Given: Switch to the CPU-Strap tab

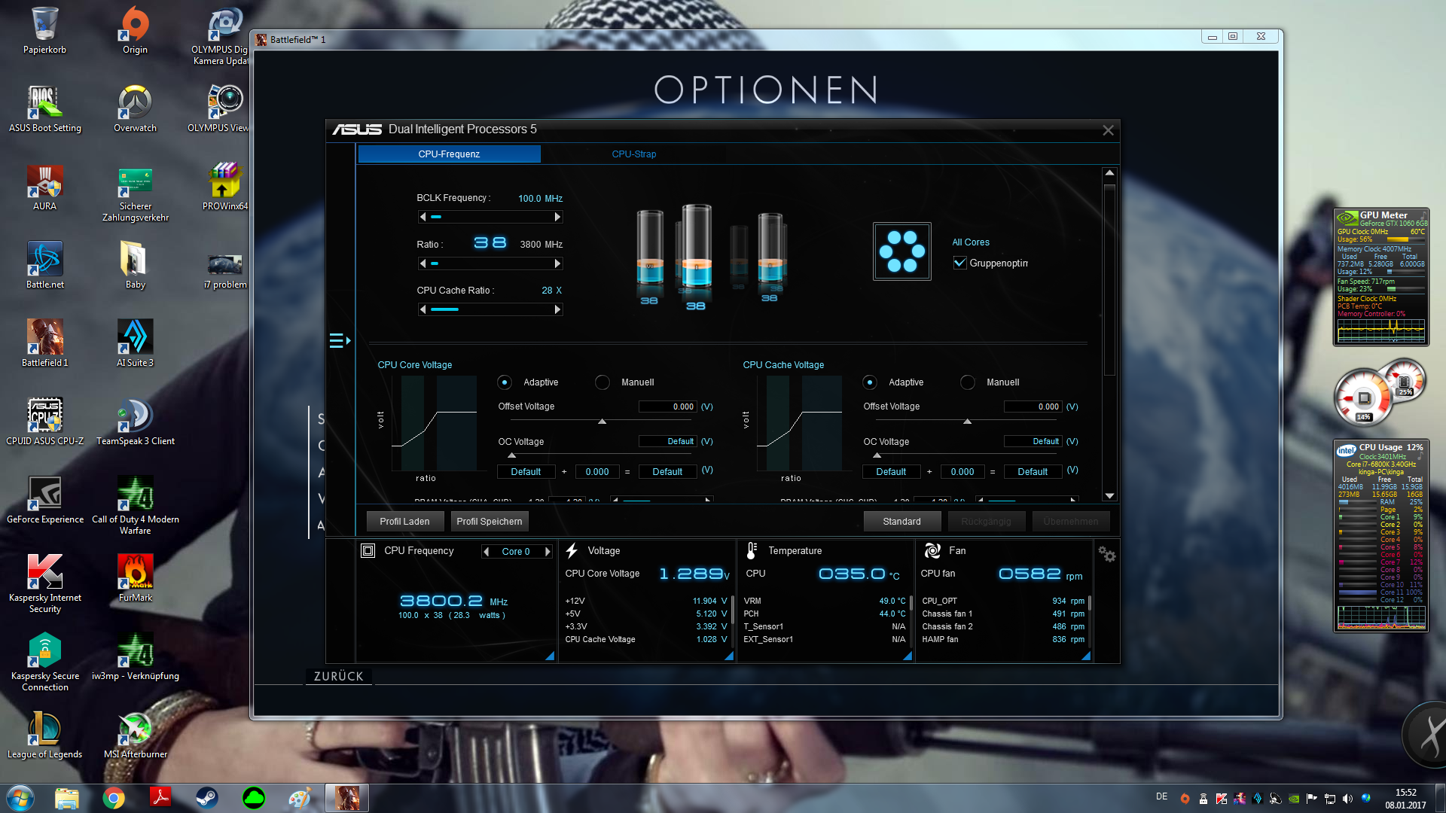Looking at the screenshot, I should click(x=633, y=154).
